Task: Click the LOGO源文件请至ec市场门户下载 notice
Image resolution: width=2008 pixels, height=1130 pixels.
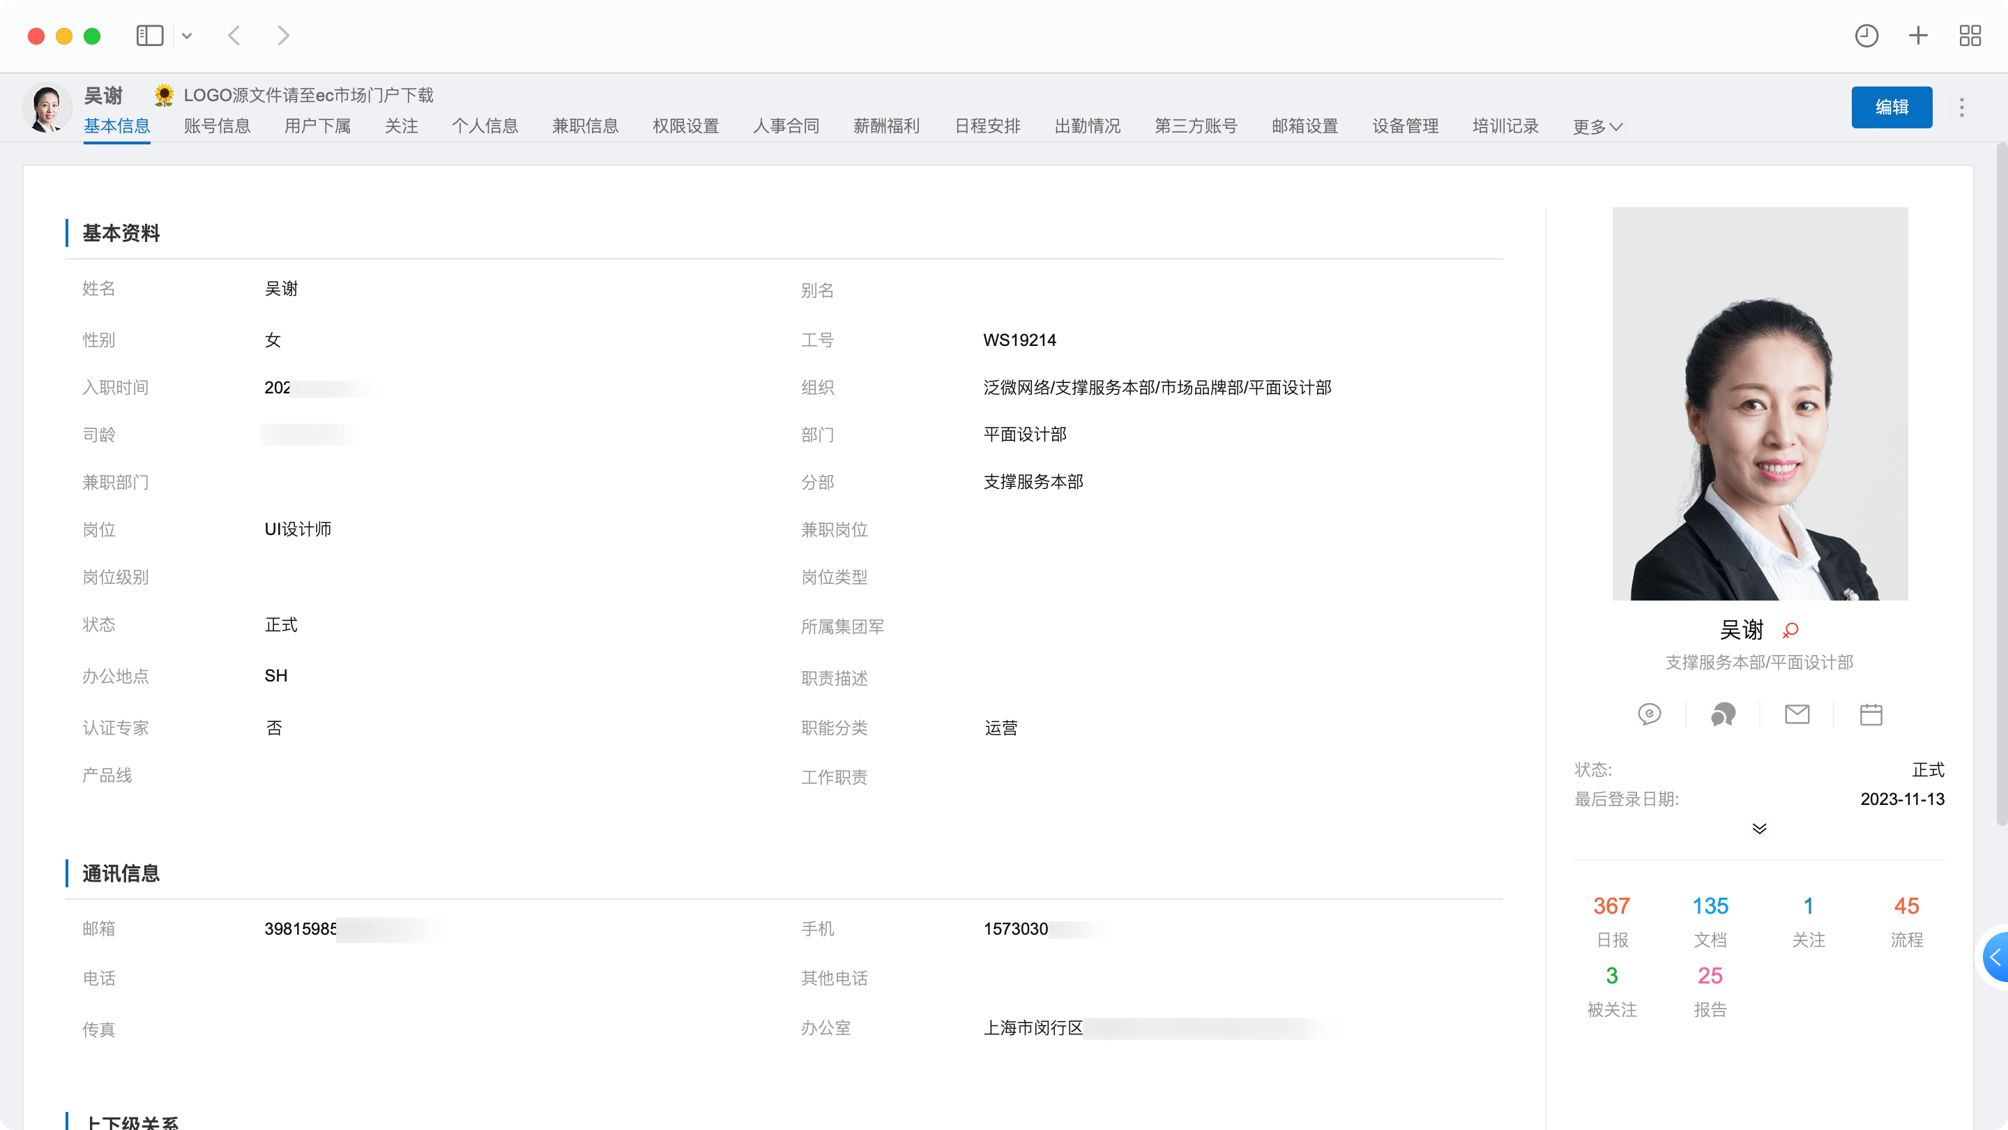Action: tap(309, 95)
